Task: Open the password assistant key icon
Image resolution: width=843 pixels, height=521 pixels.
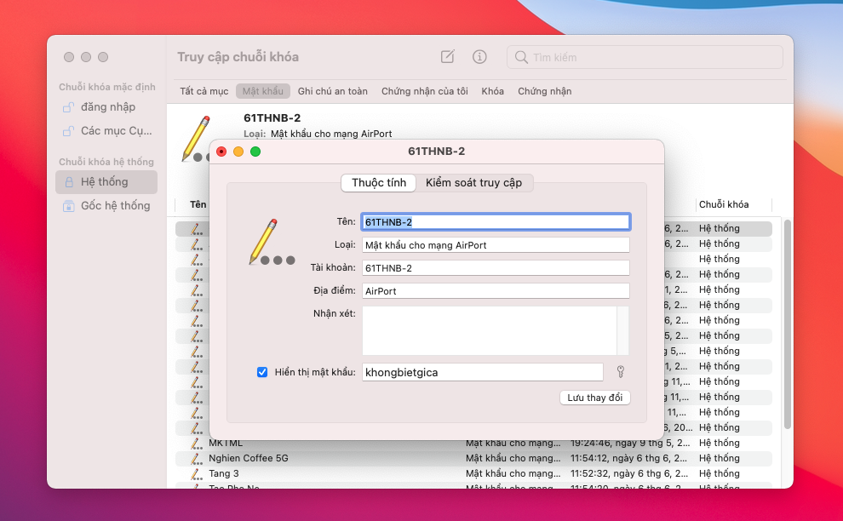Action: pos(621,371)
